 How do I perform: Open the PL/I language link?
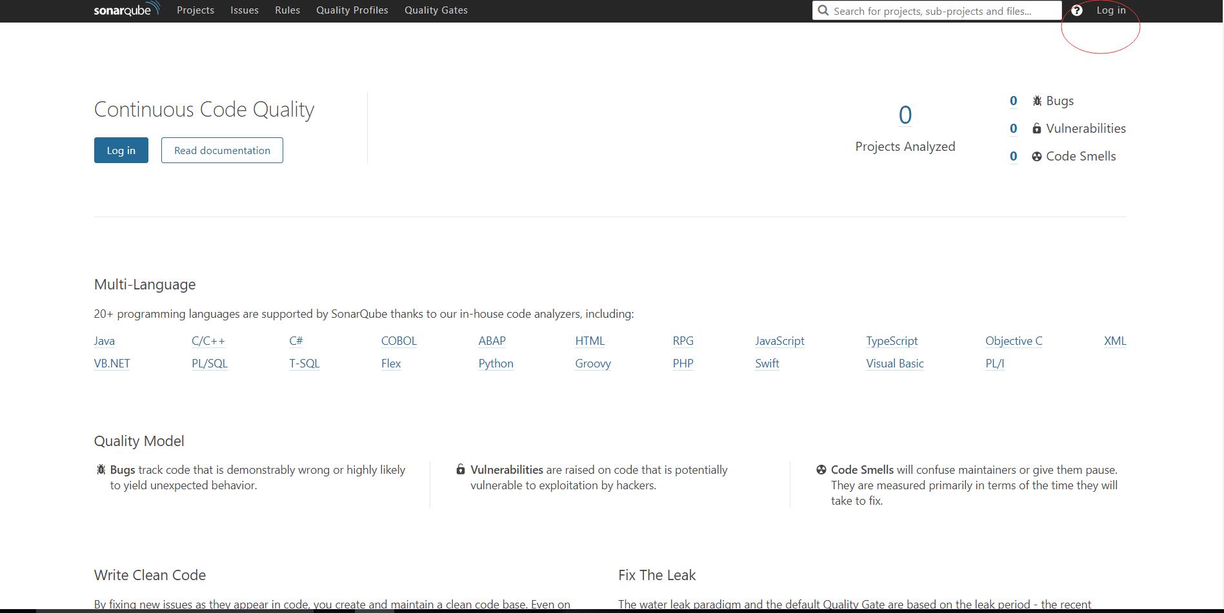tap(995, 364)
